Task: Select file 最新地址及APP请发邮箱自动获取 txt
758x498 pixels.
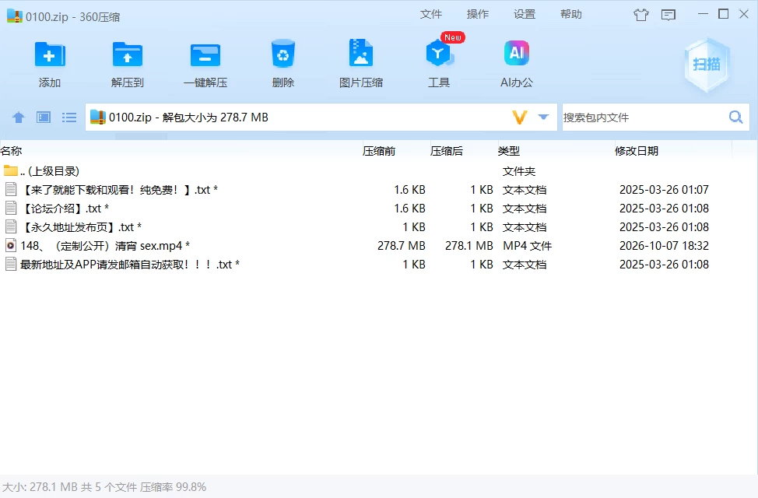Action: [366, 264]
